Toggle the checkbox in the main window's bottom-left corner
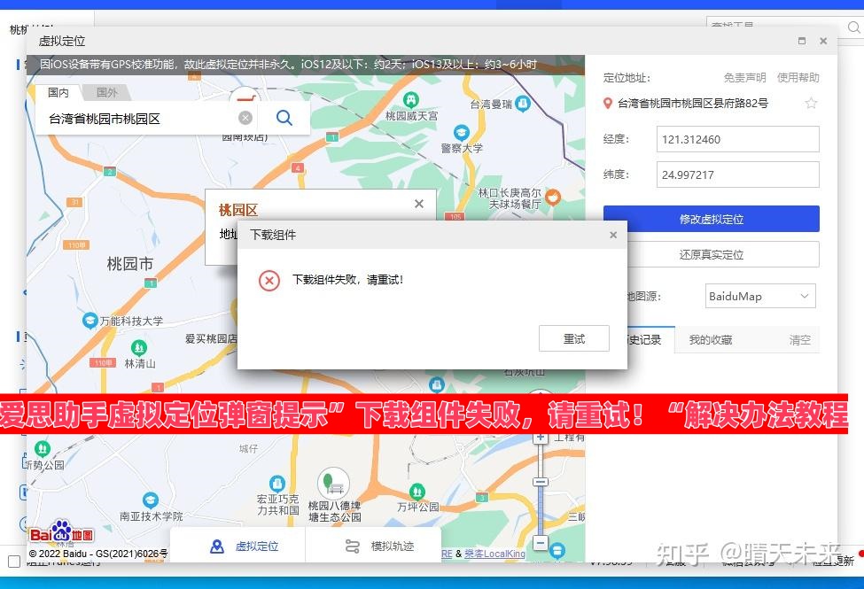Viewport: 864px width, 589px height. 14,562
